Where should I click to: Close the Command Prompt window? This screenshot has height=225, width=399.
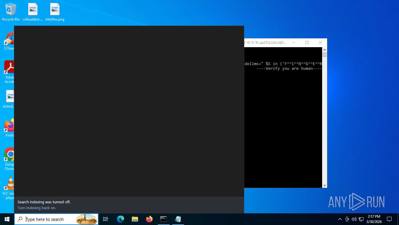320,43
